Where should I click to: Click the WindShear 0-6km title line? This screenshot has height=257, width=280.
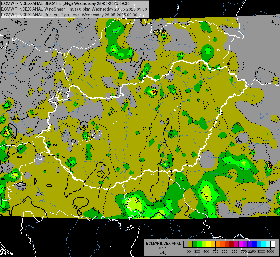74,9
